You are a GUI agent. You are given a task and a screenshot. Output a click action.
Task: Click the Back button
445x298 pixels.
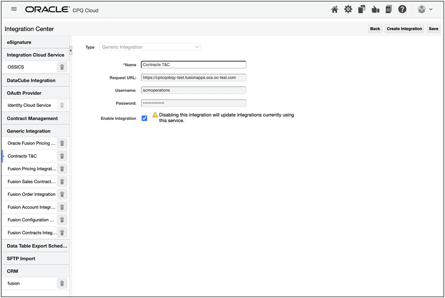coord(375,29)
